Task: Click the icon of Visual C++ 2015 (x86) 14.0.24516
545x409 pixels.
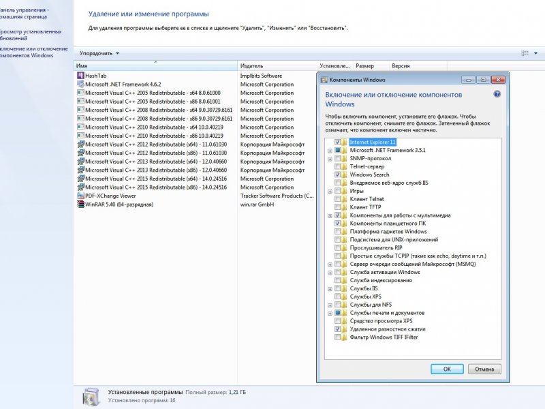Action: [80, 187]
